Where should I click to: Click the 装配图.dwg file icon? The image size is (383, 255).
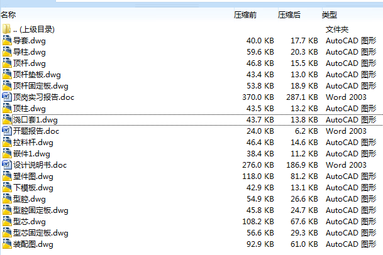click(x=7, y=244)
